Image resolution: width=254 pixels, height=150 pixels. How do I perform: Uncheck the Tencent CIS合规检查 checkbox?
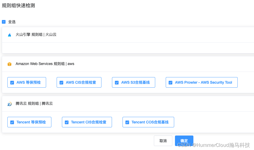coord(67,122)
